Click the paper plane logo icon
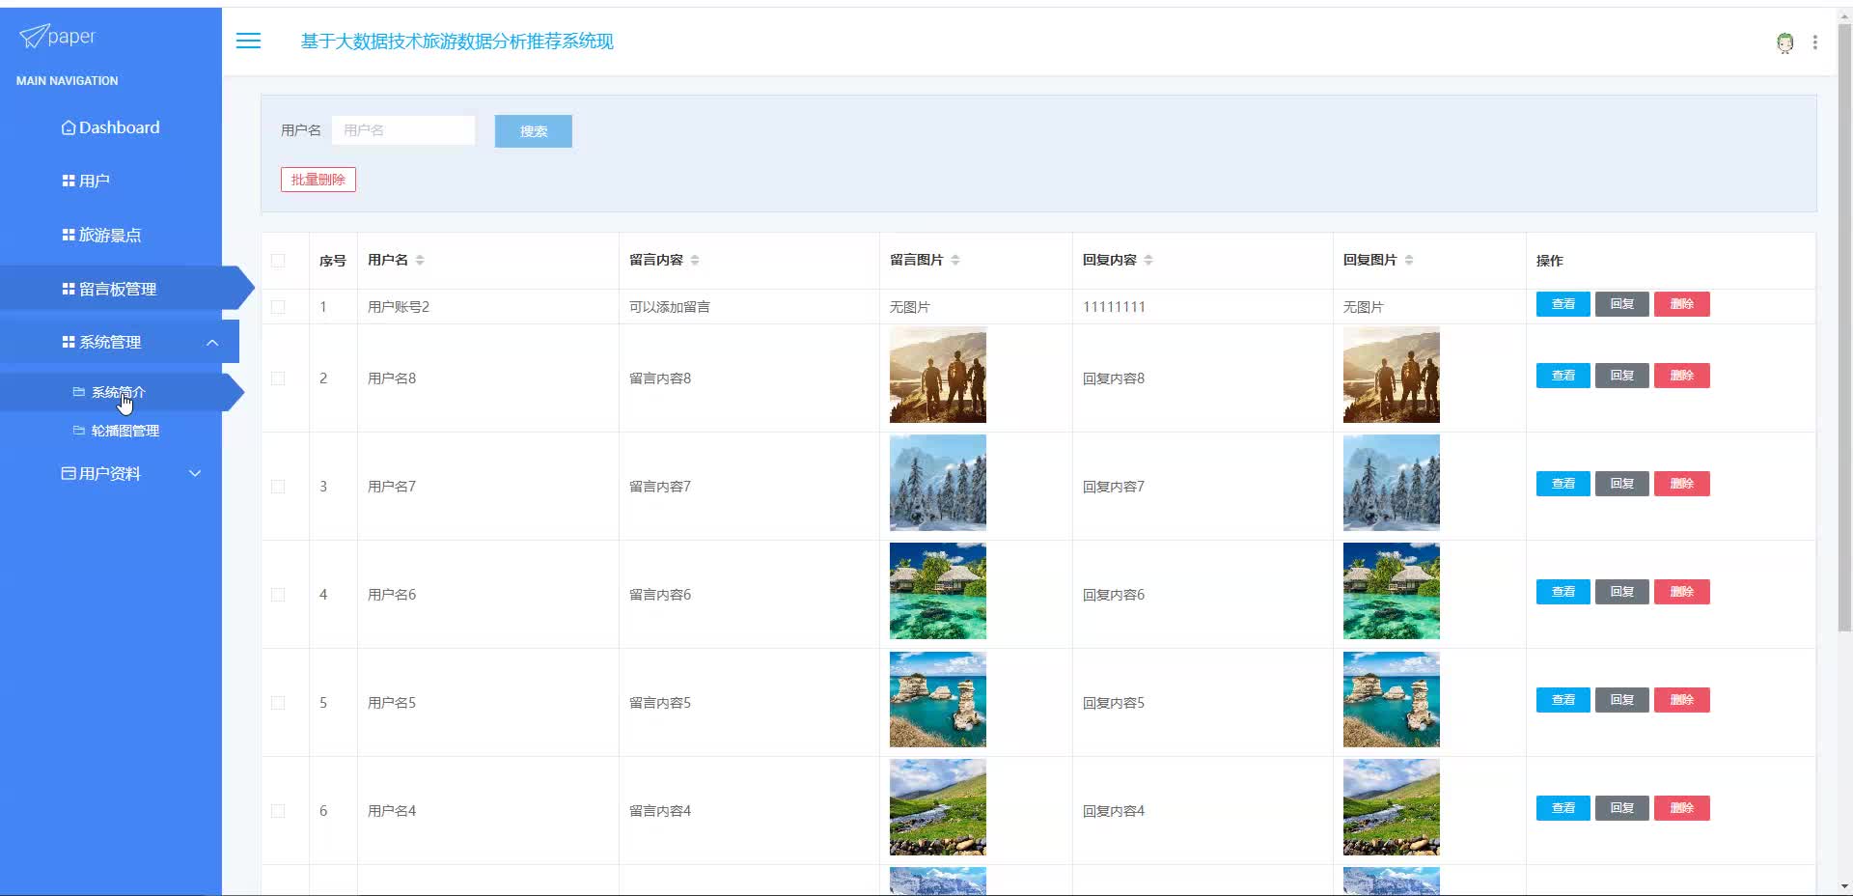Image resolution: width=1853 pixels, height=896 pixels. pos(33,37)
